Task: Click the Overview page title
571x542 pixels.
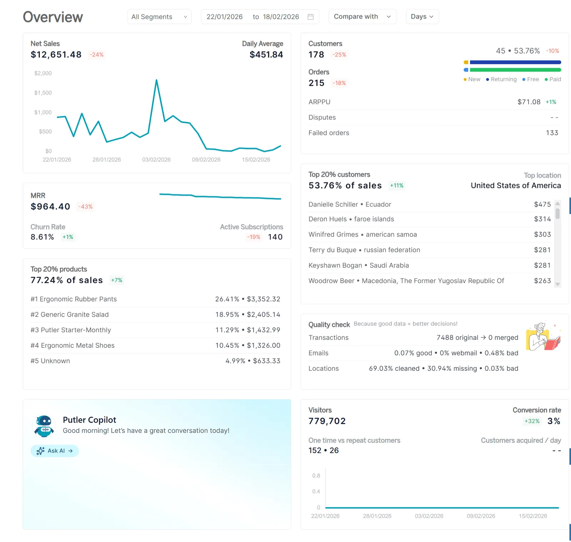Action: click(x=53, y=17)
